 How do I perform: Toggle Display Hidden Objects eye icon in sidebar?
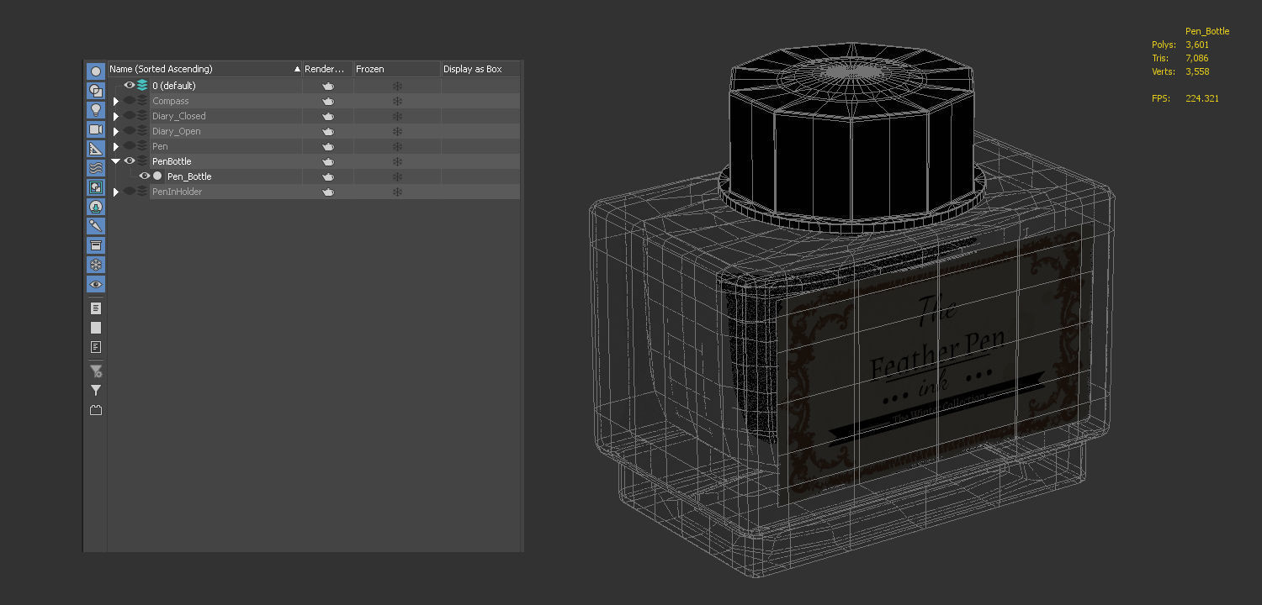[96, 284]
